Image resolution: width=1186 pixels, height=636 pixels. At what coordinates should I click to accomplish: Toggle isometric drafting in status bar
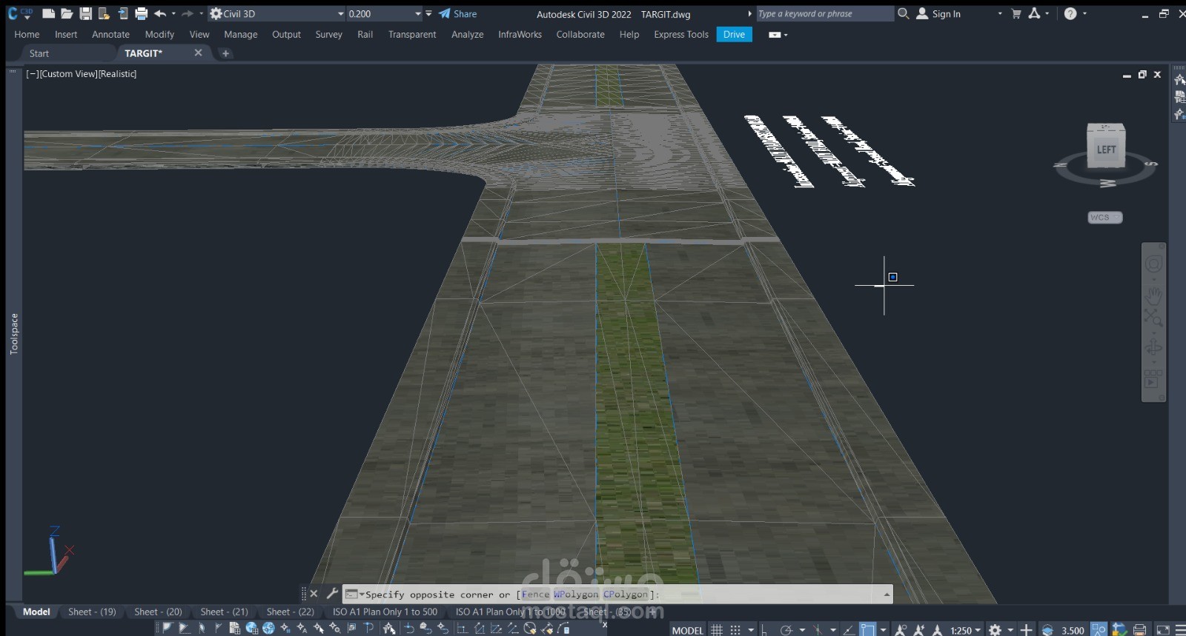818,630
